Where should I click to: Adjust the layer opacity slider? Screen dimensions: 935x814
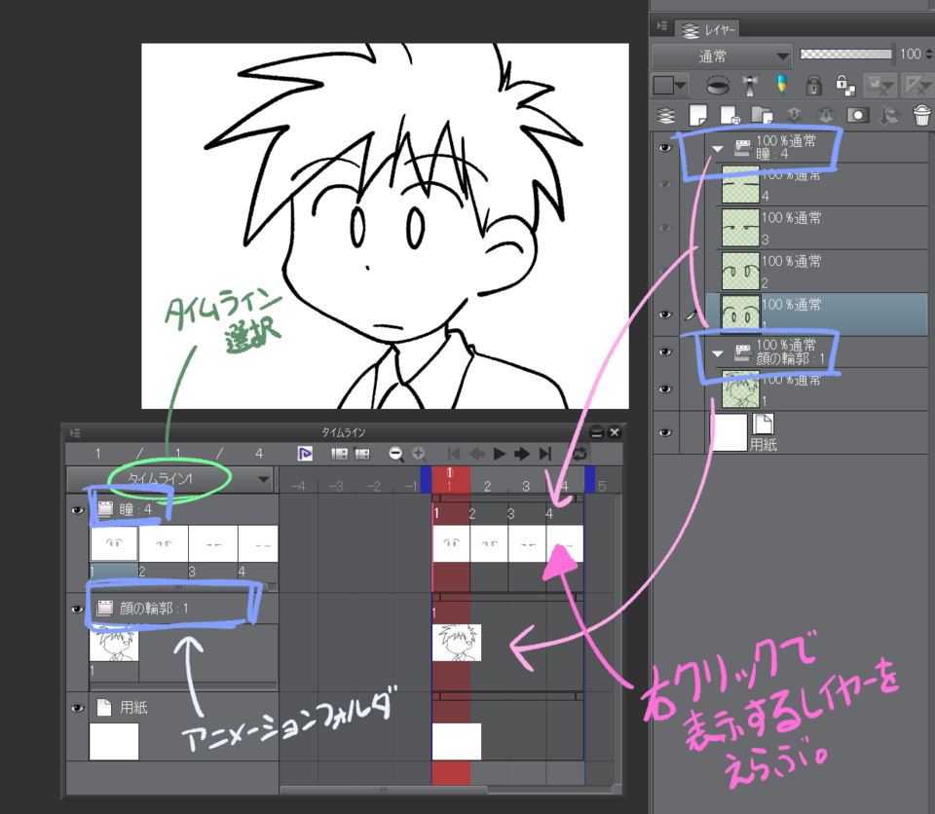(x=845, y=54)
